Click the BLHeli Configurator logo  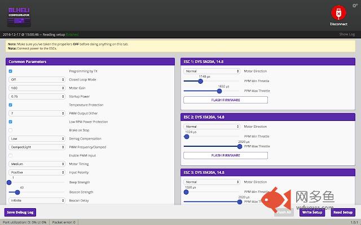[x=19, y=17]
